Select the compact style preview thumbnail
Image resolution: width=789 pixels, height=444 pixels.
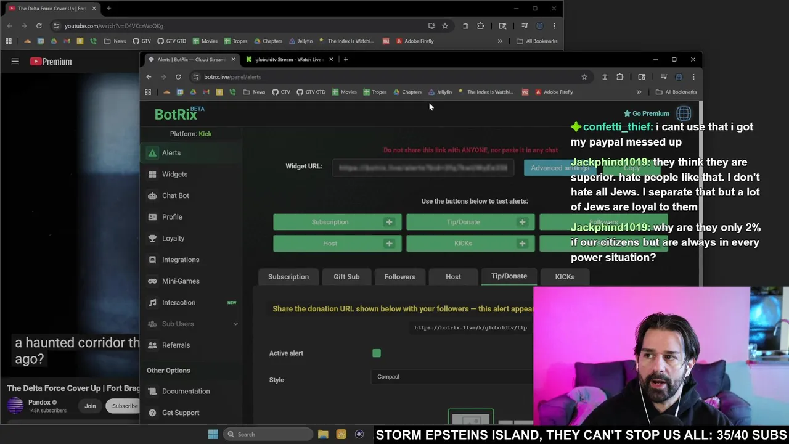click(x=471, y=418)
